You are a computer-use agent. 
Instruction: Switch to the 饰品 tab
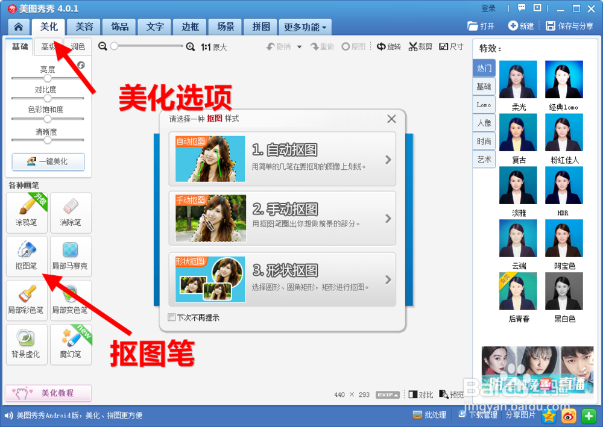pos(119,27)
